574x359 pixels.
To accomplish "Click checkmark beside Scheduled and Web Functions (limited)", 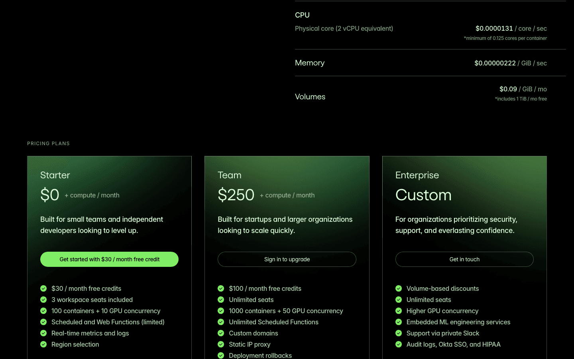I will pos(43,322).
